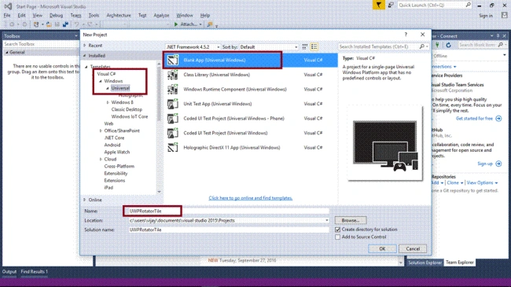Switch to medium icons list view
Viewport: 511px width, 287px height.
click(314, 47)
